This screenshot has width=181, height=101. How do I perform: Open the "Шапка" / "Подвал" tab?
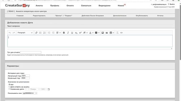pyautogui.click(x=63, y=16)
